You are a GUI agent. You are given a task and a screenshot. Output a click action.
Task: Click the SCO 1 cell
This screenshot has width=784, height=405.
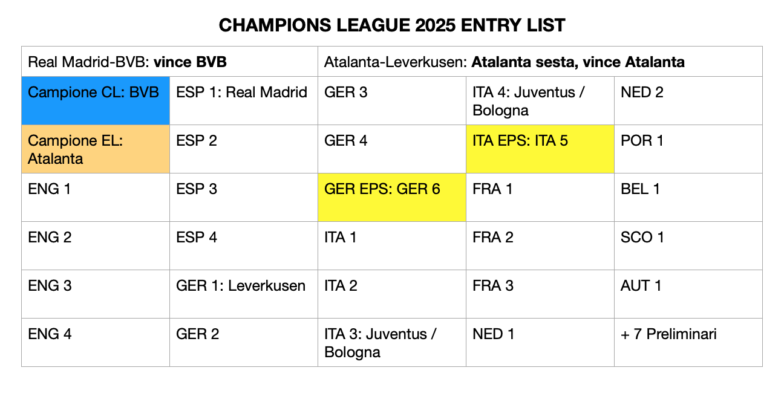(688, 245)
